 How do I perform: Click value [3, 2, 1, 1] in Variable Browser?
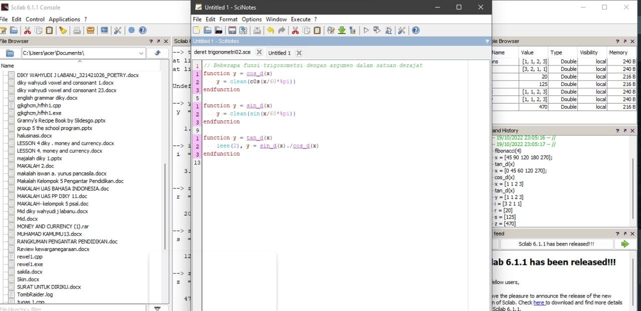pyautogui.click(x=534, y=69)
